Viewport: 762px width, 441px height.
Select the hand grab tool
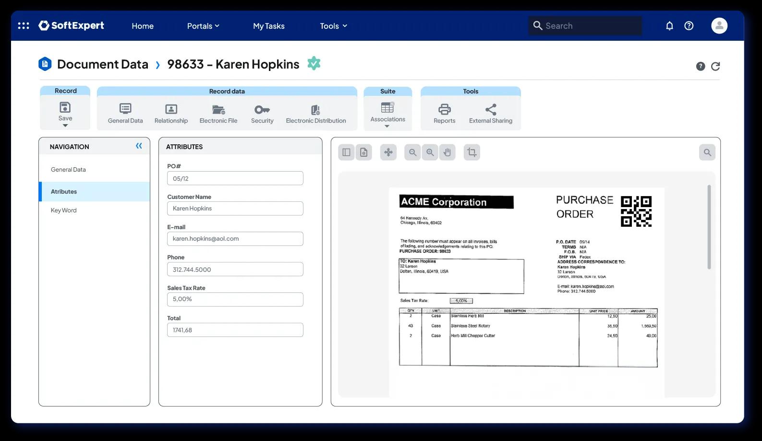tap(447, 152)
